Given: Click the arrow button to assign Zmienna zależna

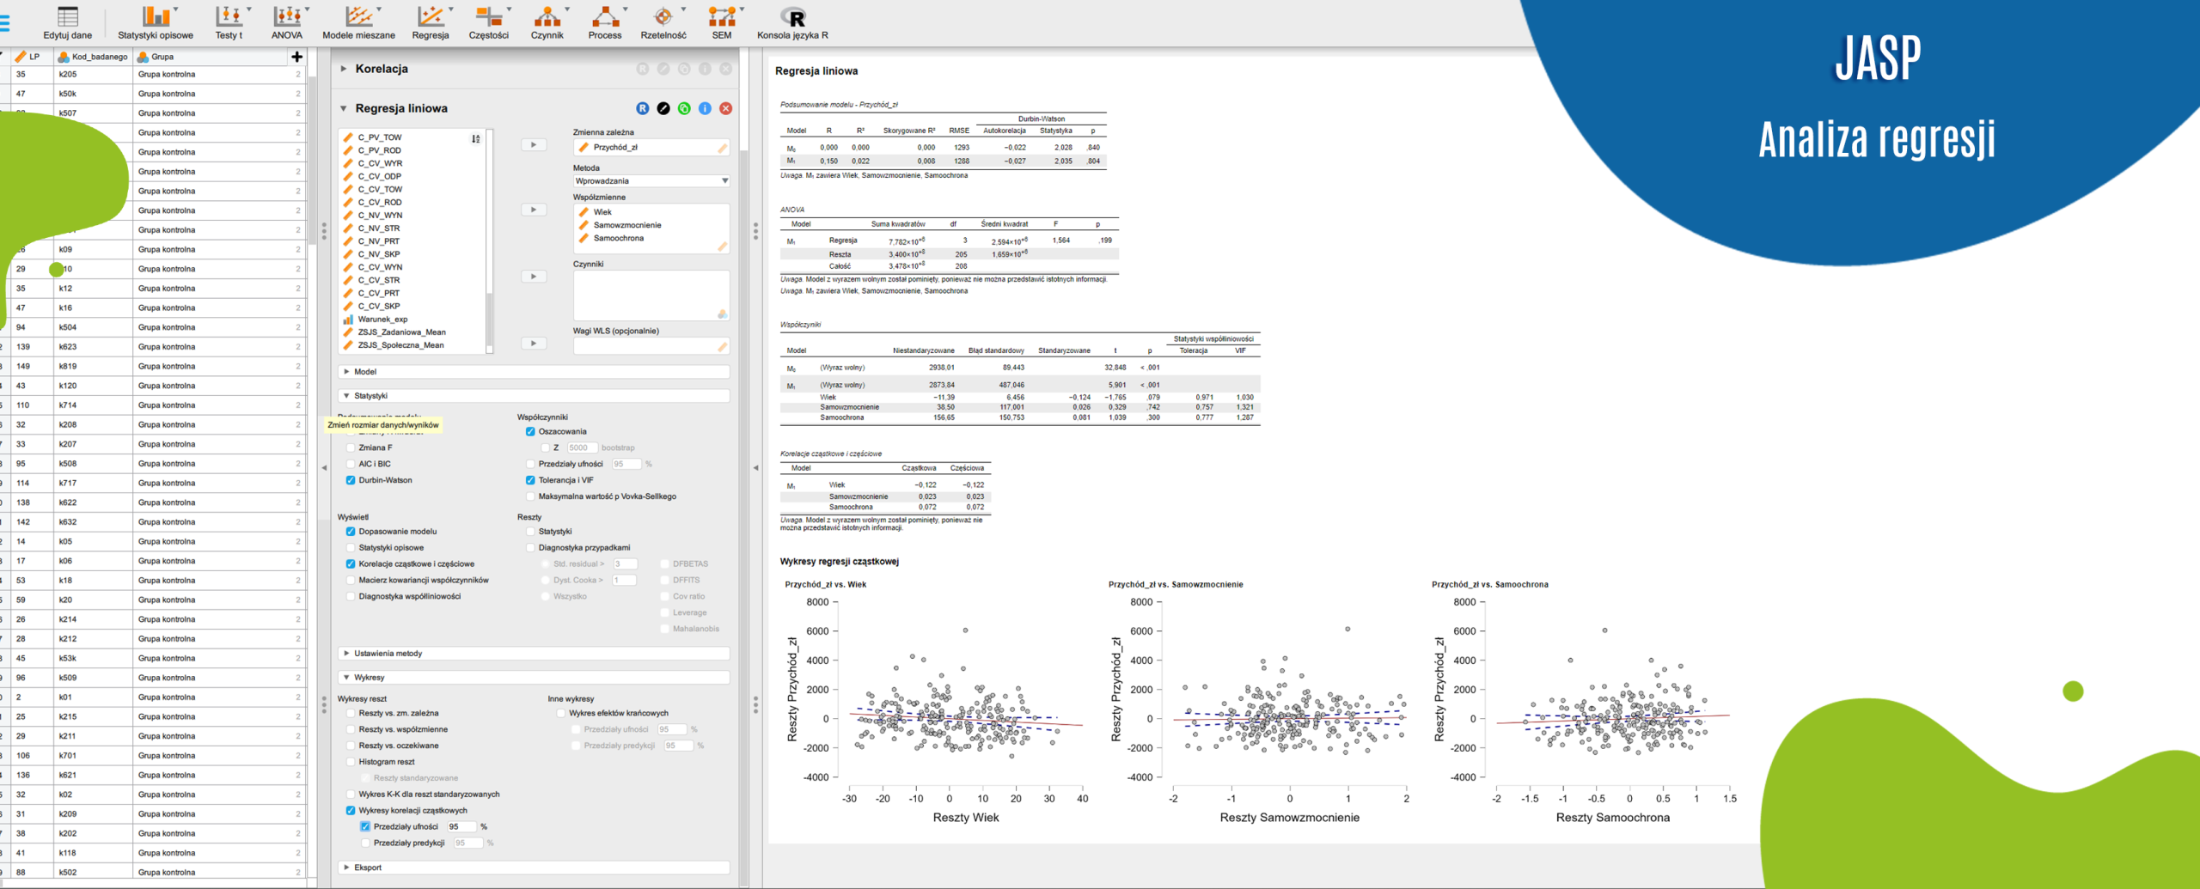Looking at the screenshot, I should (x=534, y=145).
